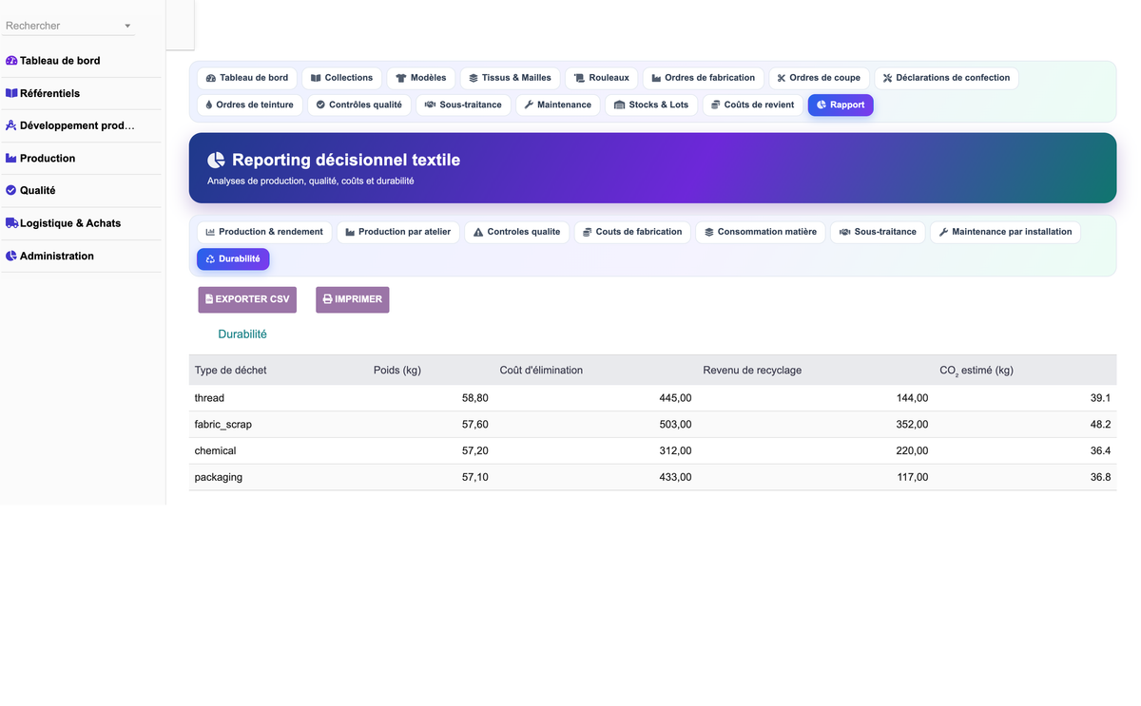Open the top Maintenance tab
The width and height of the screenshot is (1141, 706).
pos(557,105)
